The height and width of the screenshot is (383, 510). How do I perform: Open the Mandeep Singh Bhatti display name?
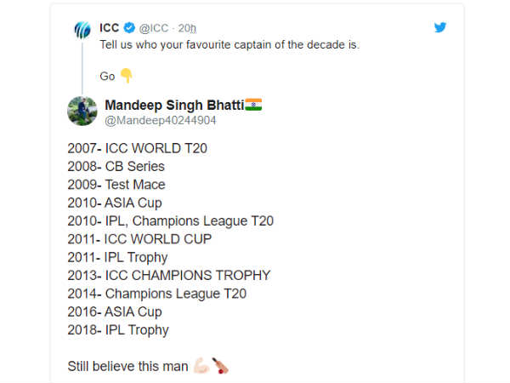pyautogui.click(x=173, y=105)
